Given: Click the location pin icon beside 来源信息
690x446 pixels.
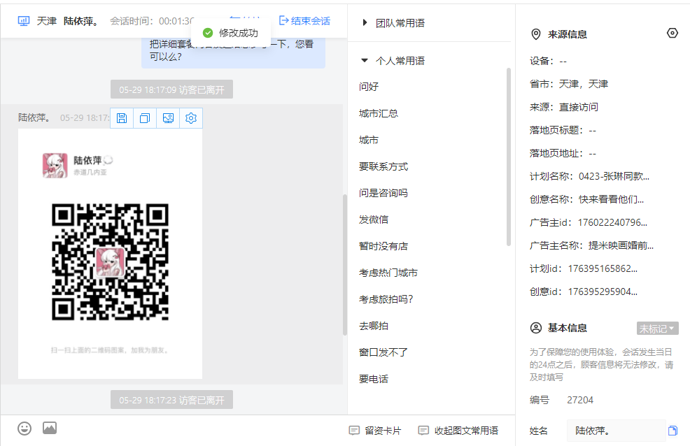Looking at the screenshot, I should tap(536, 34).
